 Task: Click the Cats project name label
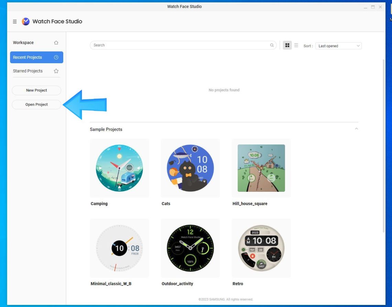coord(166,204)
